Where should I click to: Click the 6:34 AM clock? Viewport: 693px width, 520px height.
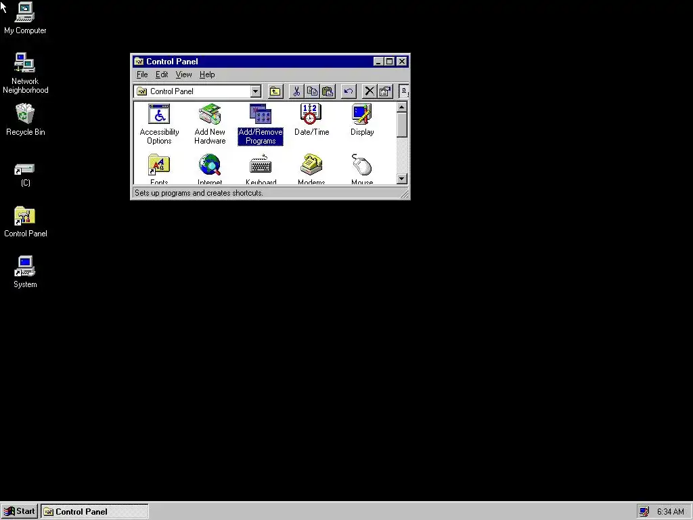[671, 512]
